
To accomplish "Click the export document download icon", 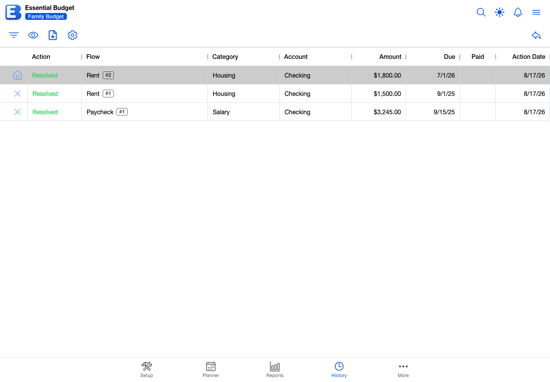I will tap(53, 35).
